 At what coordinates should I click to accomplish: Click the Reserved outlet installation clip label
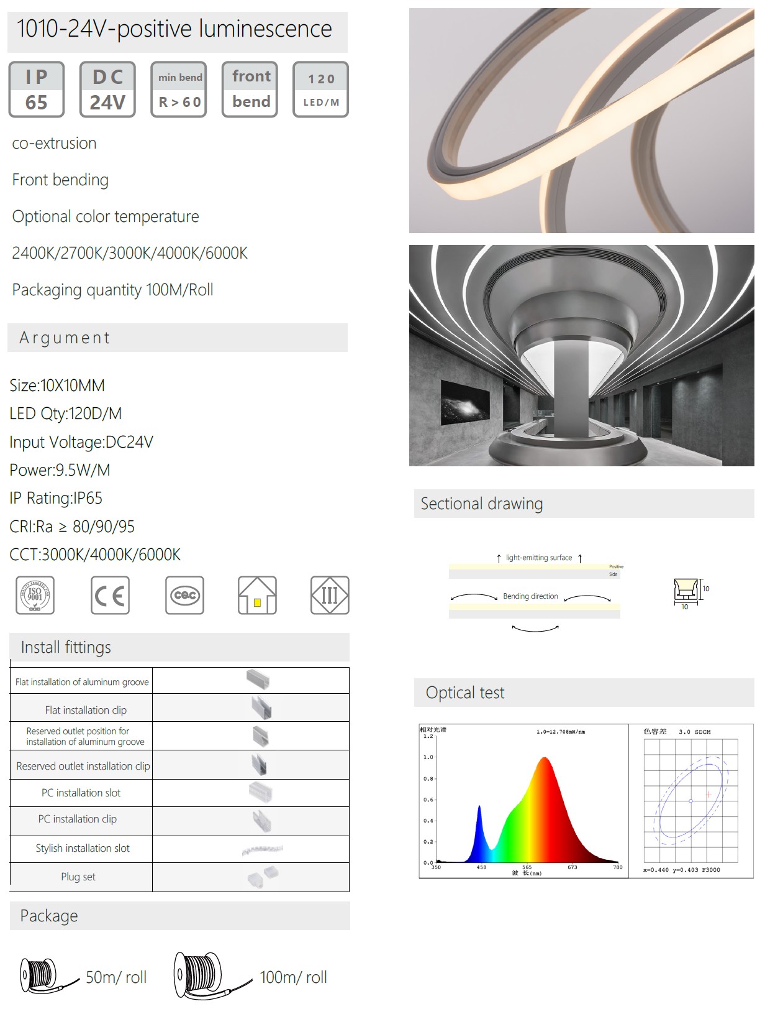pyautogui.click(x=83, y=766)
